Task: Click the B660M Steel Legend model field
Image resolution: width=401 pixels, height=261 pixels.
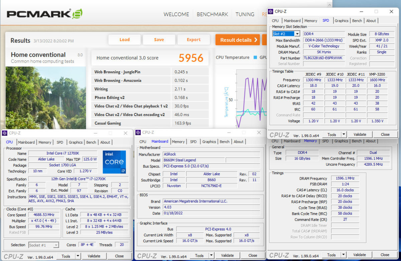Action: point(194,160)
